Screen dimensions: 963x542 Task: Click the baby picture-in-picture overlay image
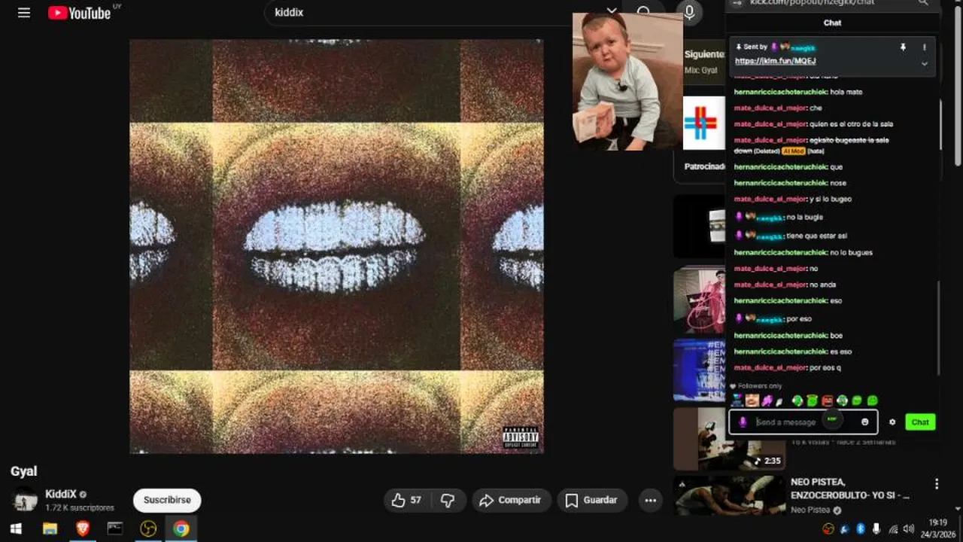click(627, 81)
